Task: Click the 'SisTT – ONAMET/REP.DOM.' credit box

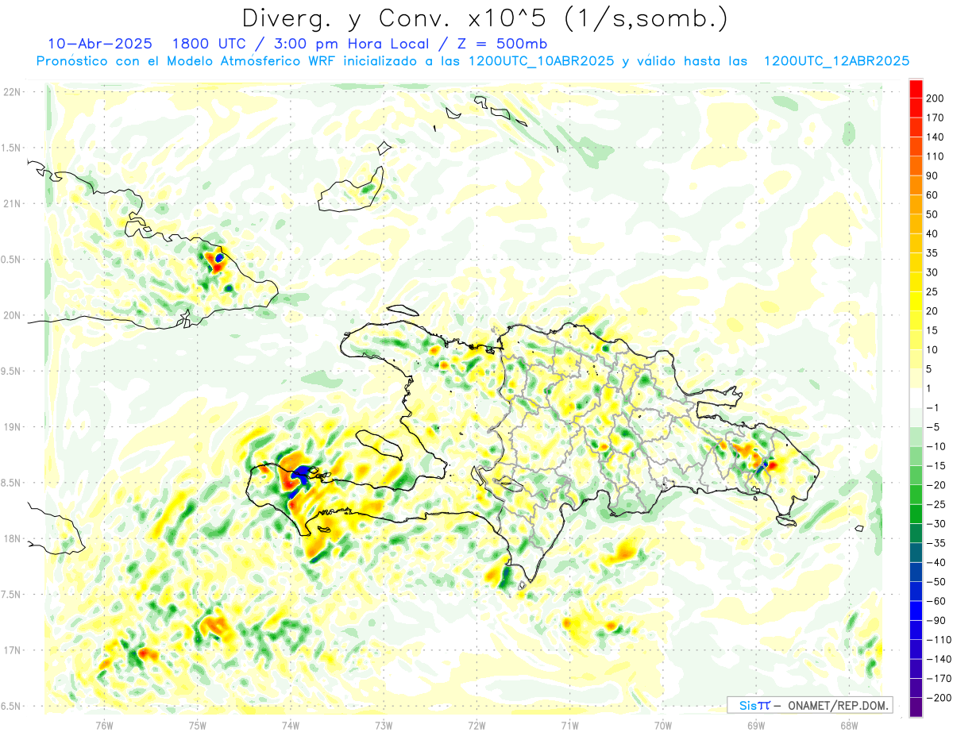Action: pos(810,705)
